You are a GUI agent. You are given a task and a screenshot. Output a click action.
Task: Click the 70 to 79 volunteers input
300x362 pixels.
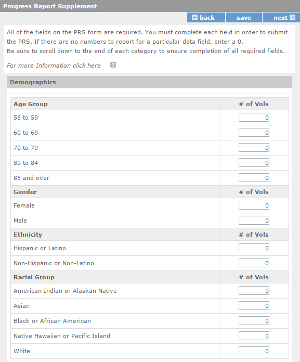coord(254,148)
